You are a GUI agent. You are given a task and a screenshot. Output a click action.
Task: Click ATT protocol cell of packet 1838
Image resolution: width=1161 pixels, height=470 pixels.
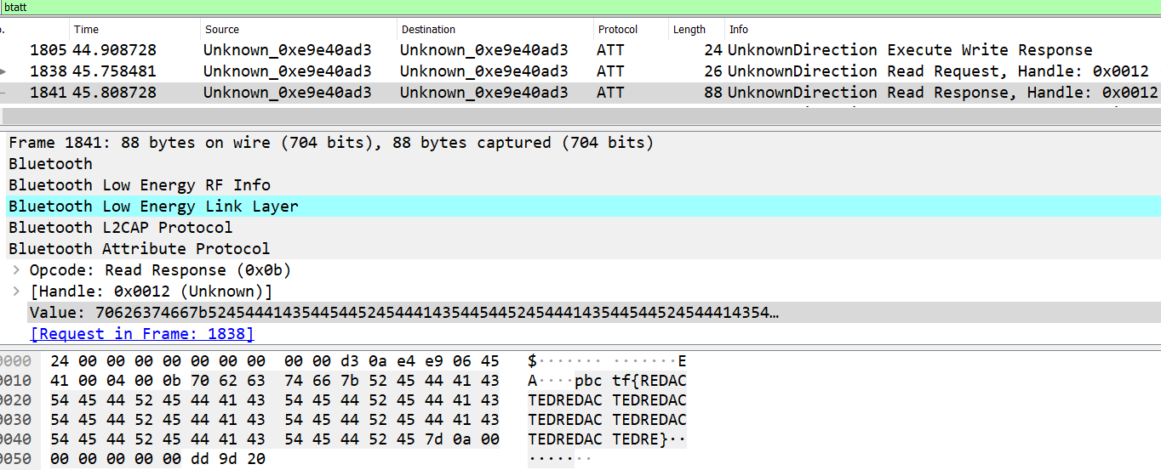pos(610,71)
